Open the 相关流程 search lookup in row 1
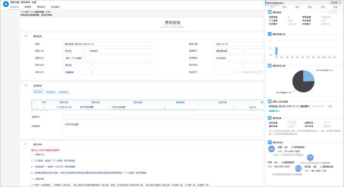 pyautogui.click(x=232, y=107)
